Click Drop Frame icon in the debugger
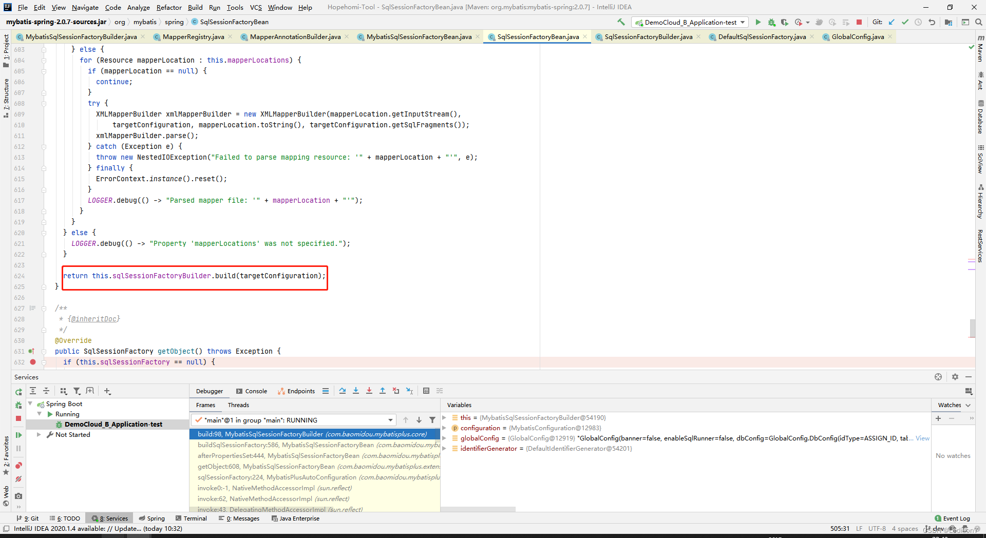The height and width of the screenshot is (538, 986). 396,391
